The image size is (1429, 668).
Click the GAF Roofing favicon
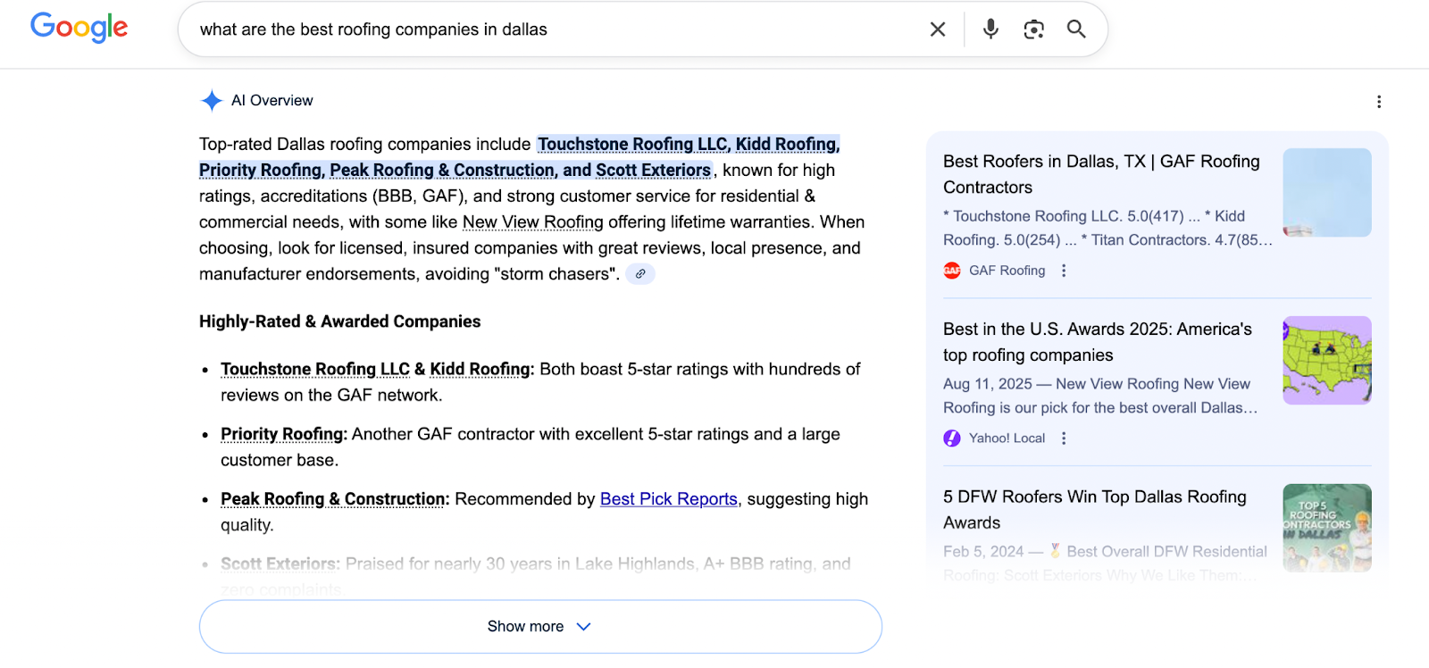[952, 271]
